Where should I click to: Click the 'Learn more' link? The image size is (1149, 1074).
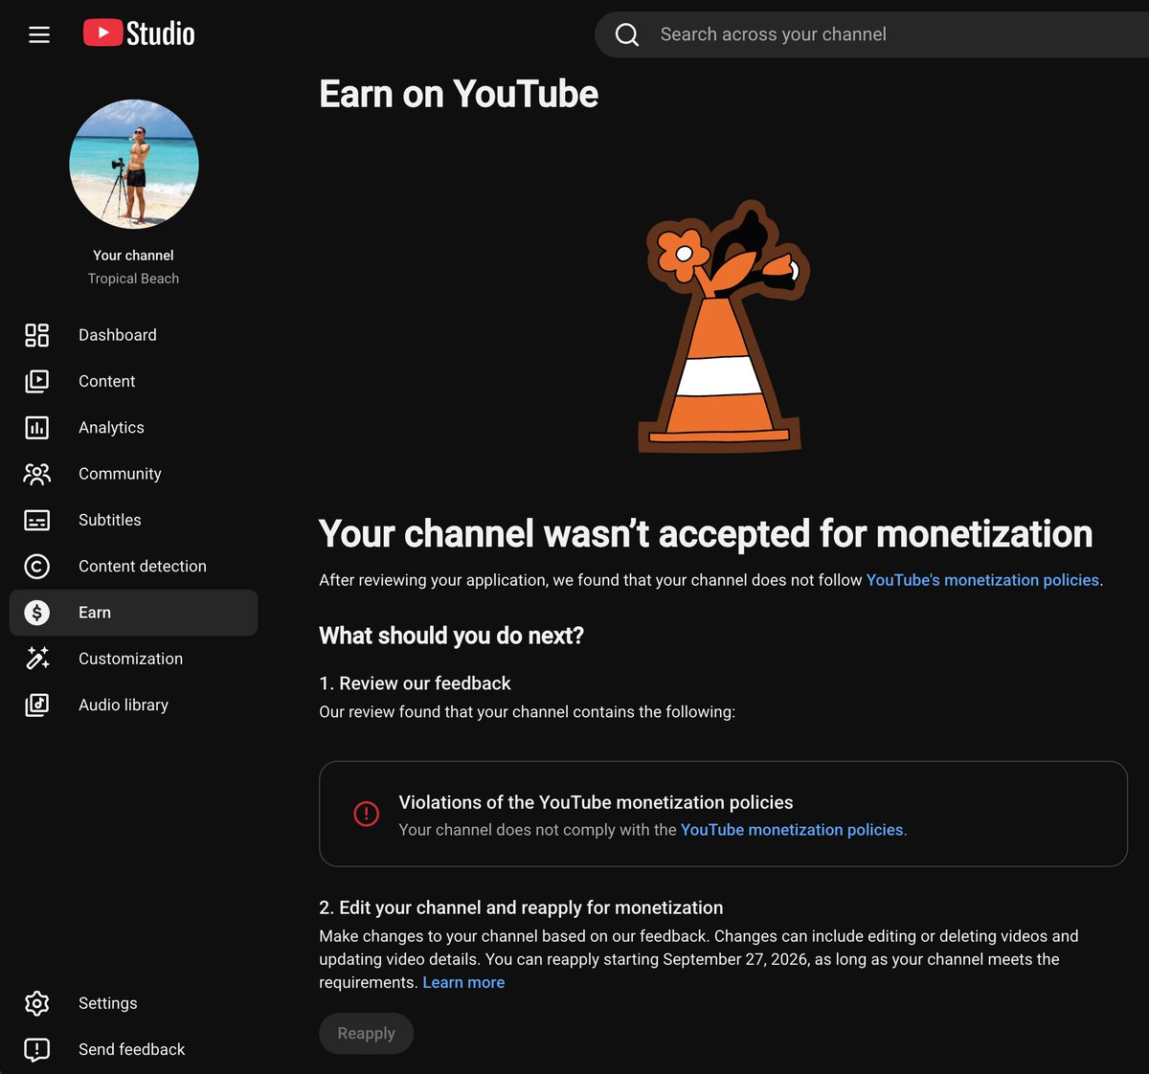[x=463, y=982]
